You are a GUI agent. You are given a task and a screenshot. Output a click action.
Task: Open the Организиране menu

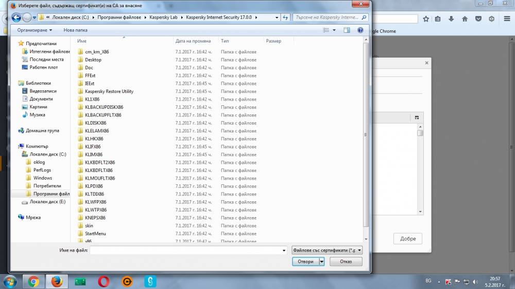35,30
